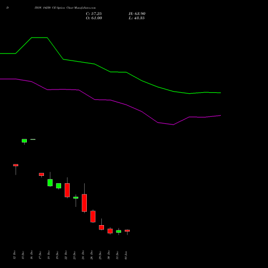Click the low value L: 43.35

[x=137, y=18]
